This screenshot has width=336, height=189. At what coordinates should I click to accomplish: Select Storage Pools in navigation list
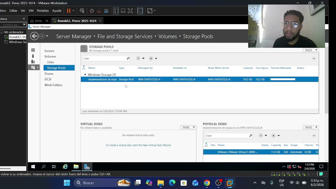point(59,68)
